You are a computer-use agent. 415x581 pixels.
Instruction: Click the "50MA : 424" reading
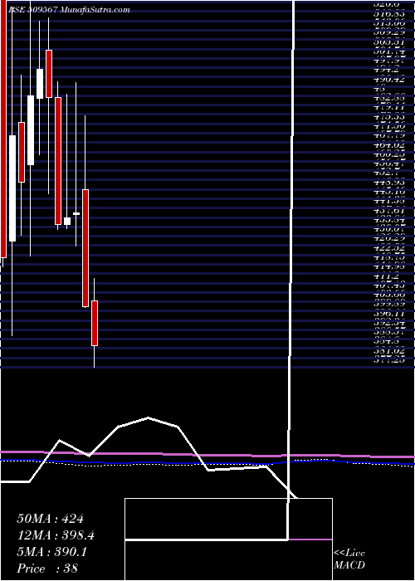52,519
